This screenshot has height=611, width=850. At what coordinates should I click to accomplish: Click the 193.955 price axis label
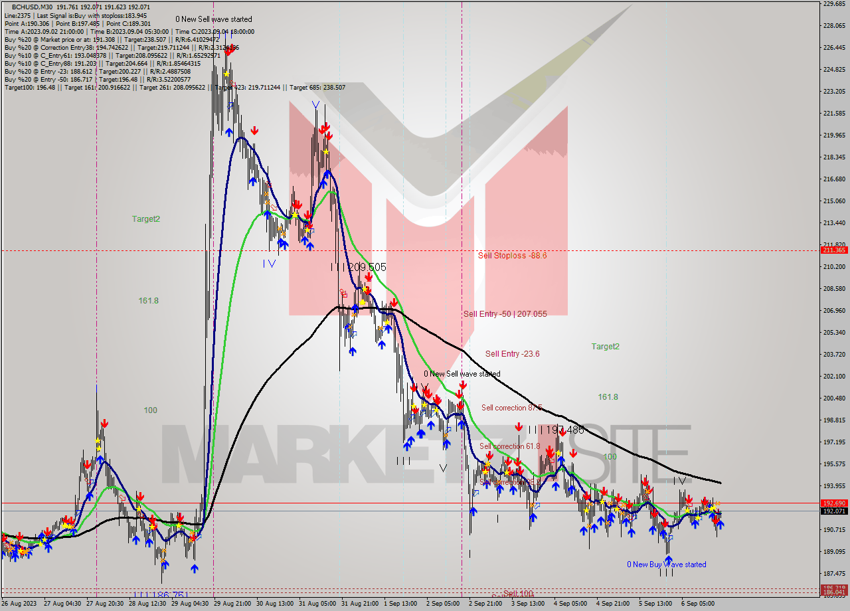pos(833,486)
